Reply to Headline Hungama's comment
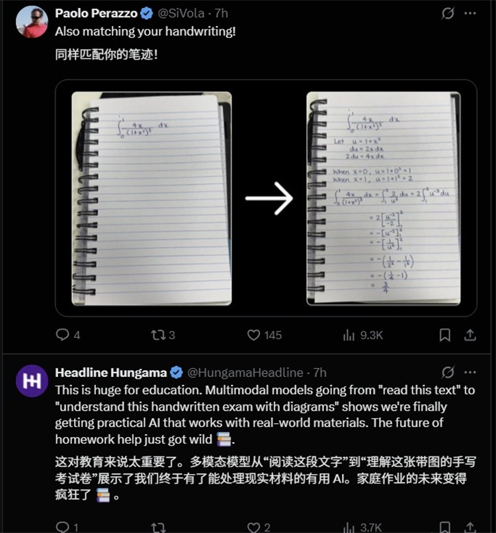The height and width of the screenshot is (533, 496). point(67,527)
